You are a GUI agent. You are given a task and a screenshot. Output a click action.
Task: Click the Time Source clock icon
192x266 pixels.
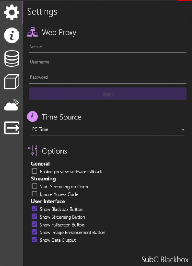pos(33,117)
